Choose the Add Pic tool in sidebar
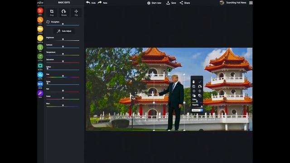The height and width of the screenshot is (163, 290). click(40, 75)
